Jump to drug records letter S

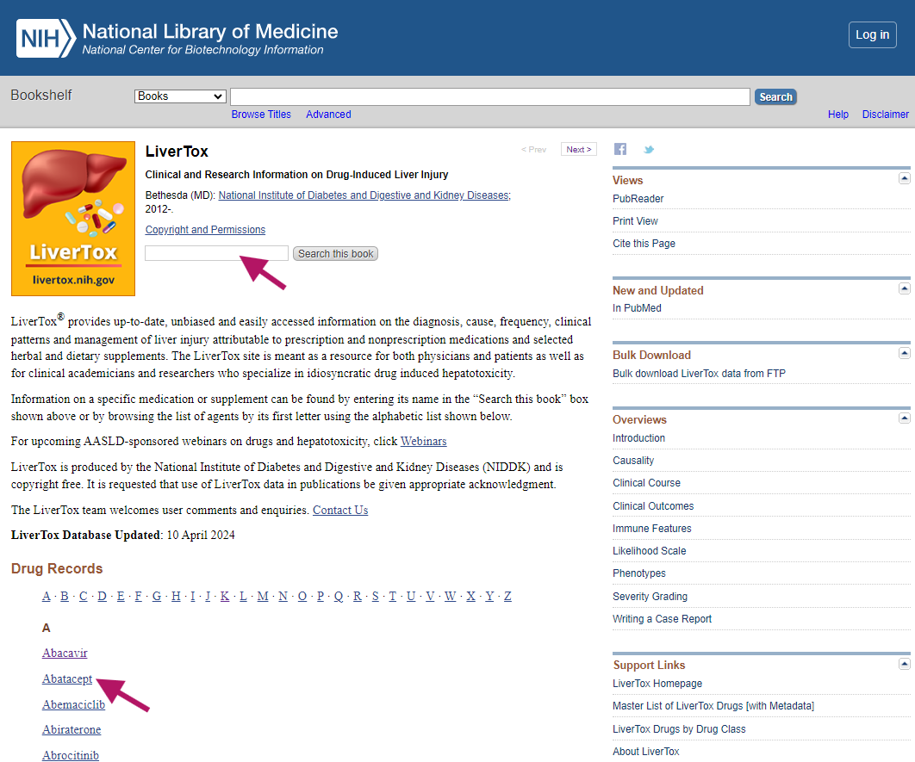[375, 596]
